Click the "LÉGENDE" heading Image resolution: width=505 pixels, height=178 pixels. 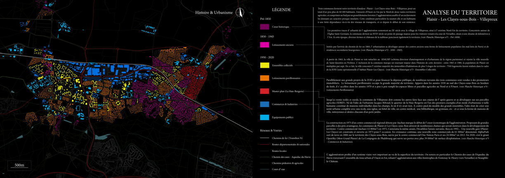(282, 10)
